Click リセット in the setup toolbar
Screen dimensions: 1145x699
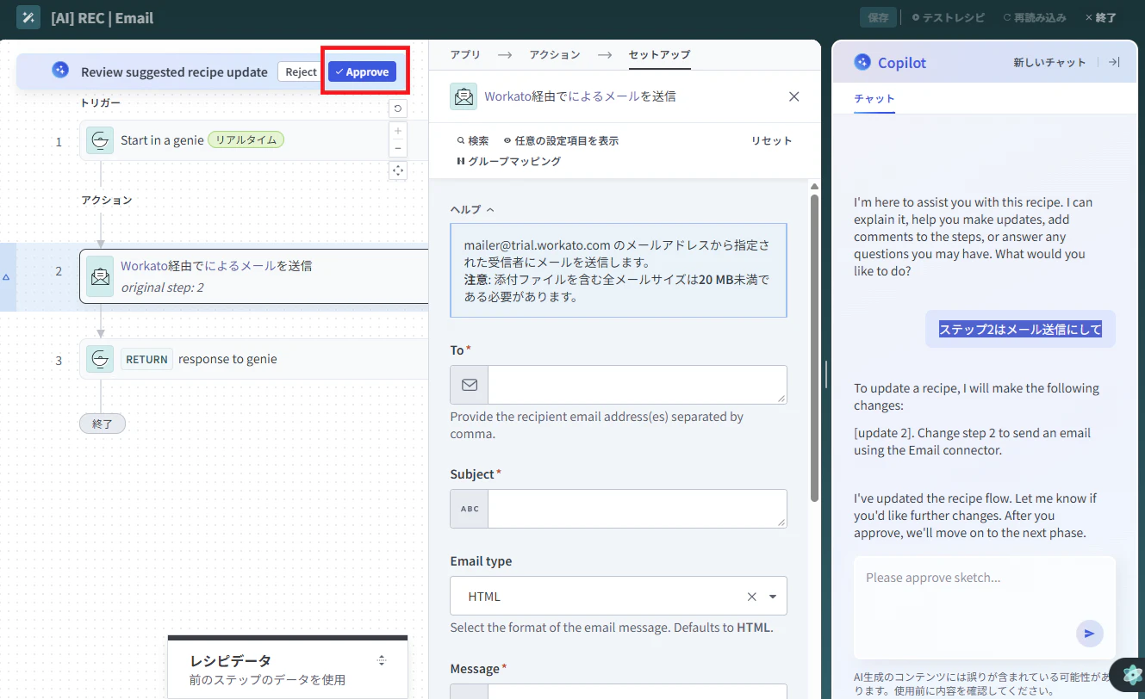pyautogui.click(x=771, y=140)
